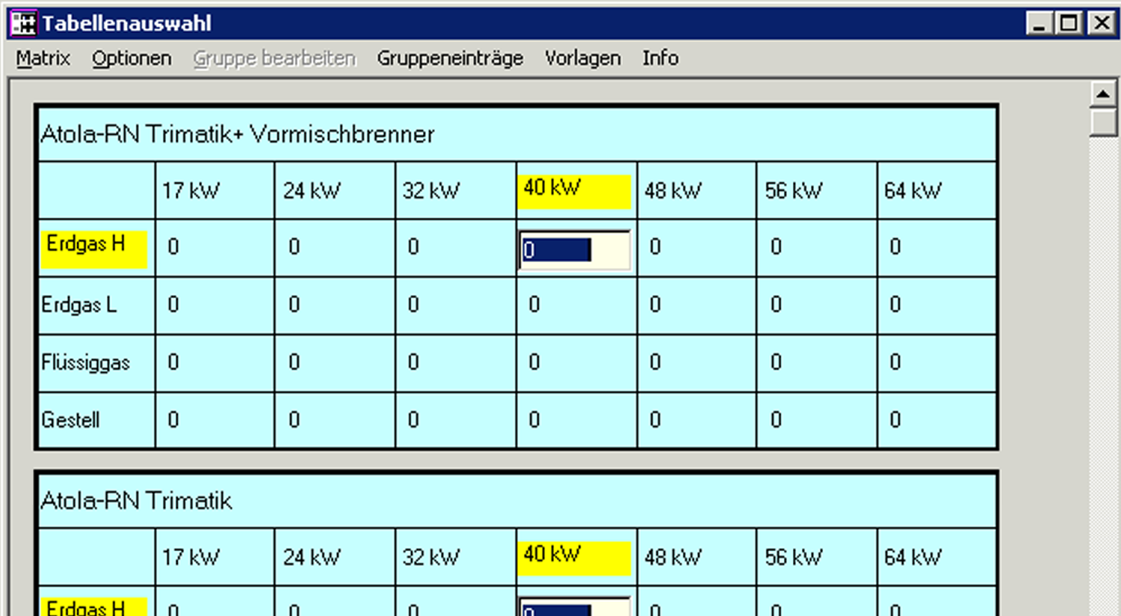Open the Gruppeneinträge menu
1121x616 pixels.
tap(450, 58)
